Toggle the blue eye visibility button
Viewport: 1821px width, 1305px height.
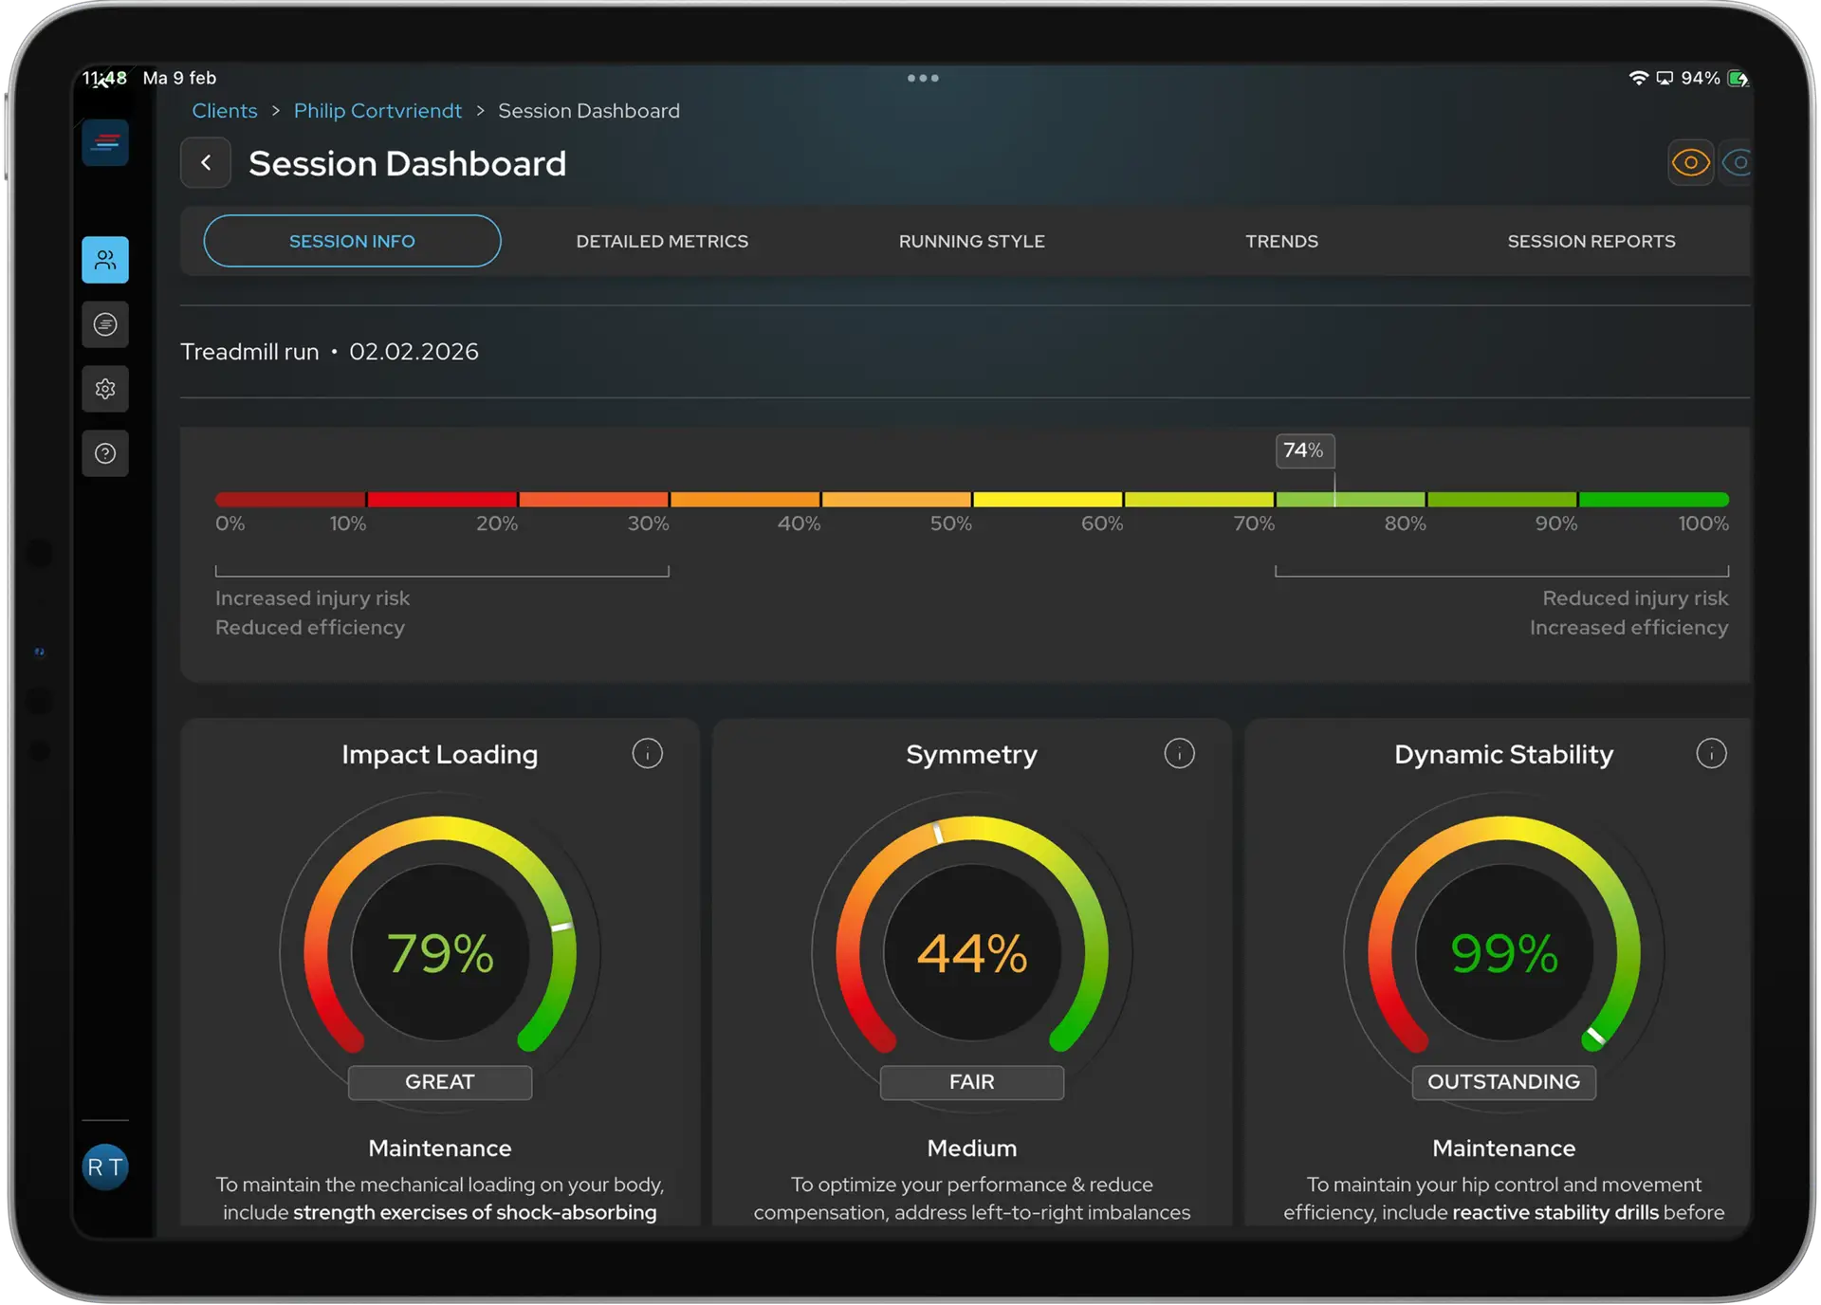coord(1738,163)
